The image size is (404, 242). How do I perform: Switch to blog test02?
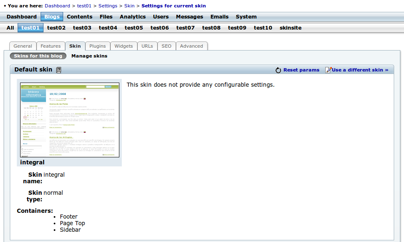click(57, 28)
